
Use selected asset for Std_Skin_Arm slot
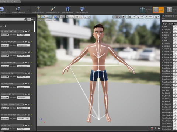[x=26, y=63]
